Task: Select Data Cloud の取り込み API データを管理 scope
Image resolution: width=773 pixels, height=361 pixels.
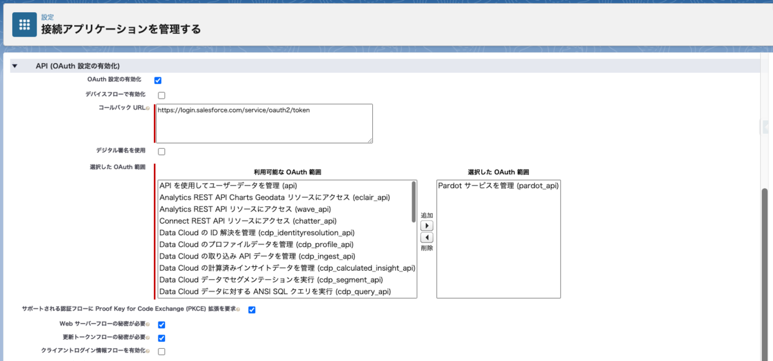Action: (x=284, y=257)
